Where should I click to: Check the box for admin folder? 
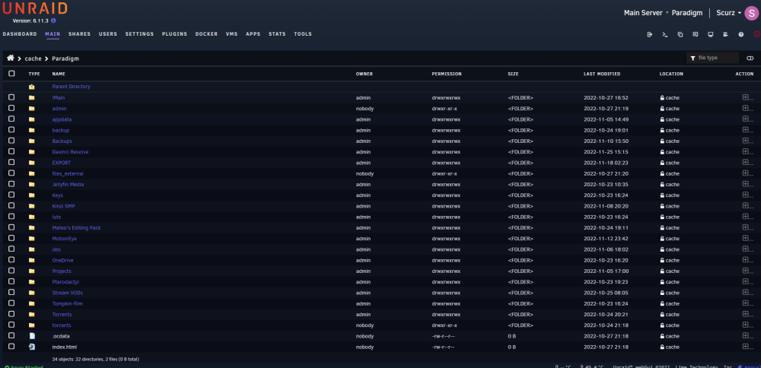(11, 109)
